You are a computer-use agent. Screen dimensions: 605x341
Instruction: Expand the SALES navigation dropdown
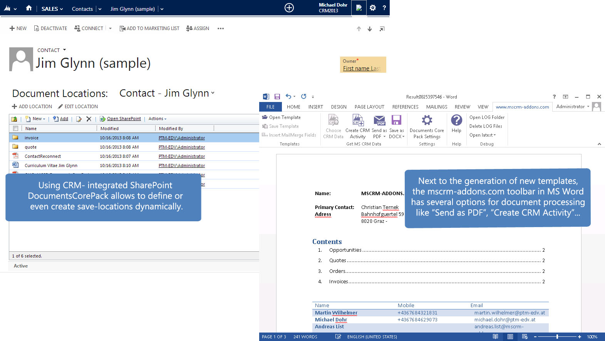[52, 9]
